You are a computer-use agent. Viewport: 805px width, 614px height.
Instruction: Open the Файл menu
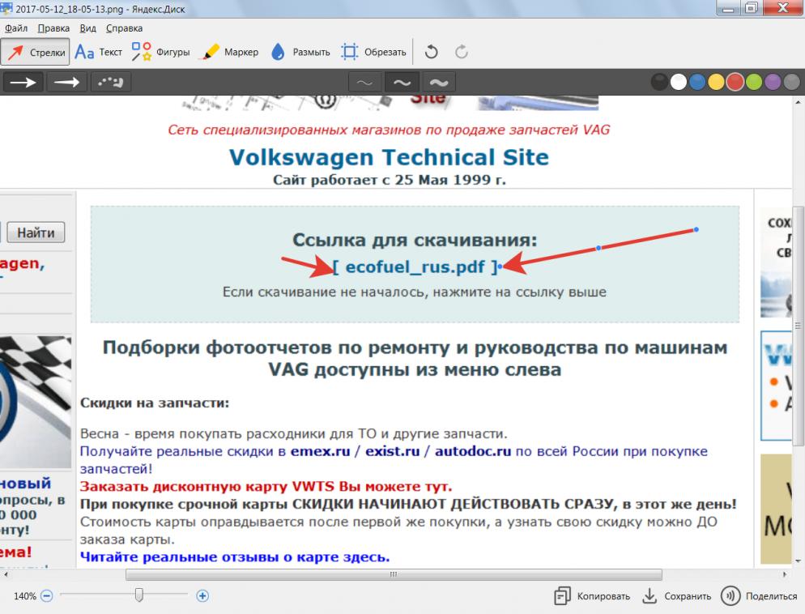[x=16, y=28]
